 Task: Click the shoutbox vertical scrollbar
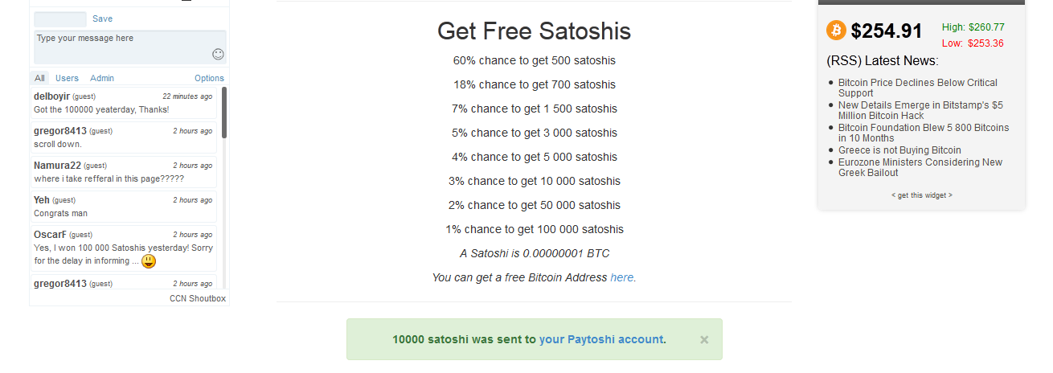point(224,113)
